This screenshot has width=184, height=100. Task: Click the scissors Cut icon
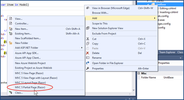(x=88, y=39)
